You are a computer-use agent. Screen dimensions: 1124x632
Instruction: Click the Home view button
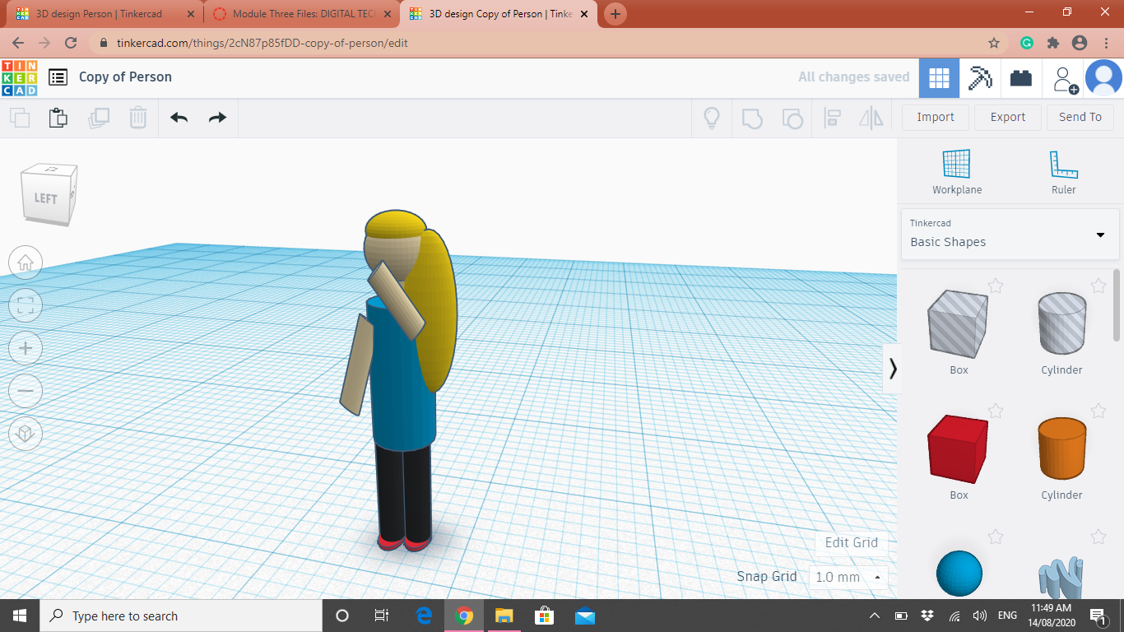tap(26, 263)
